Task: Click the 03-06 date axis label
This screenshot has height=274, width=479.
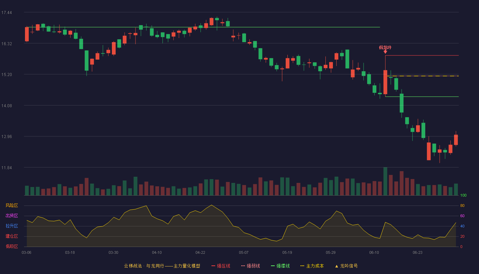Action: 26,252
